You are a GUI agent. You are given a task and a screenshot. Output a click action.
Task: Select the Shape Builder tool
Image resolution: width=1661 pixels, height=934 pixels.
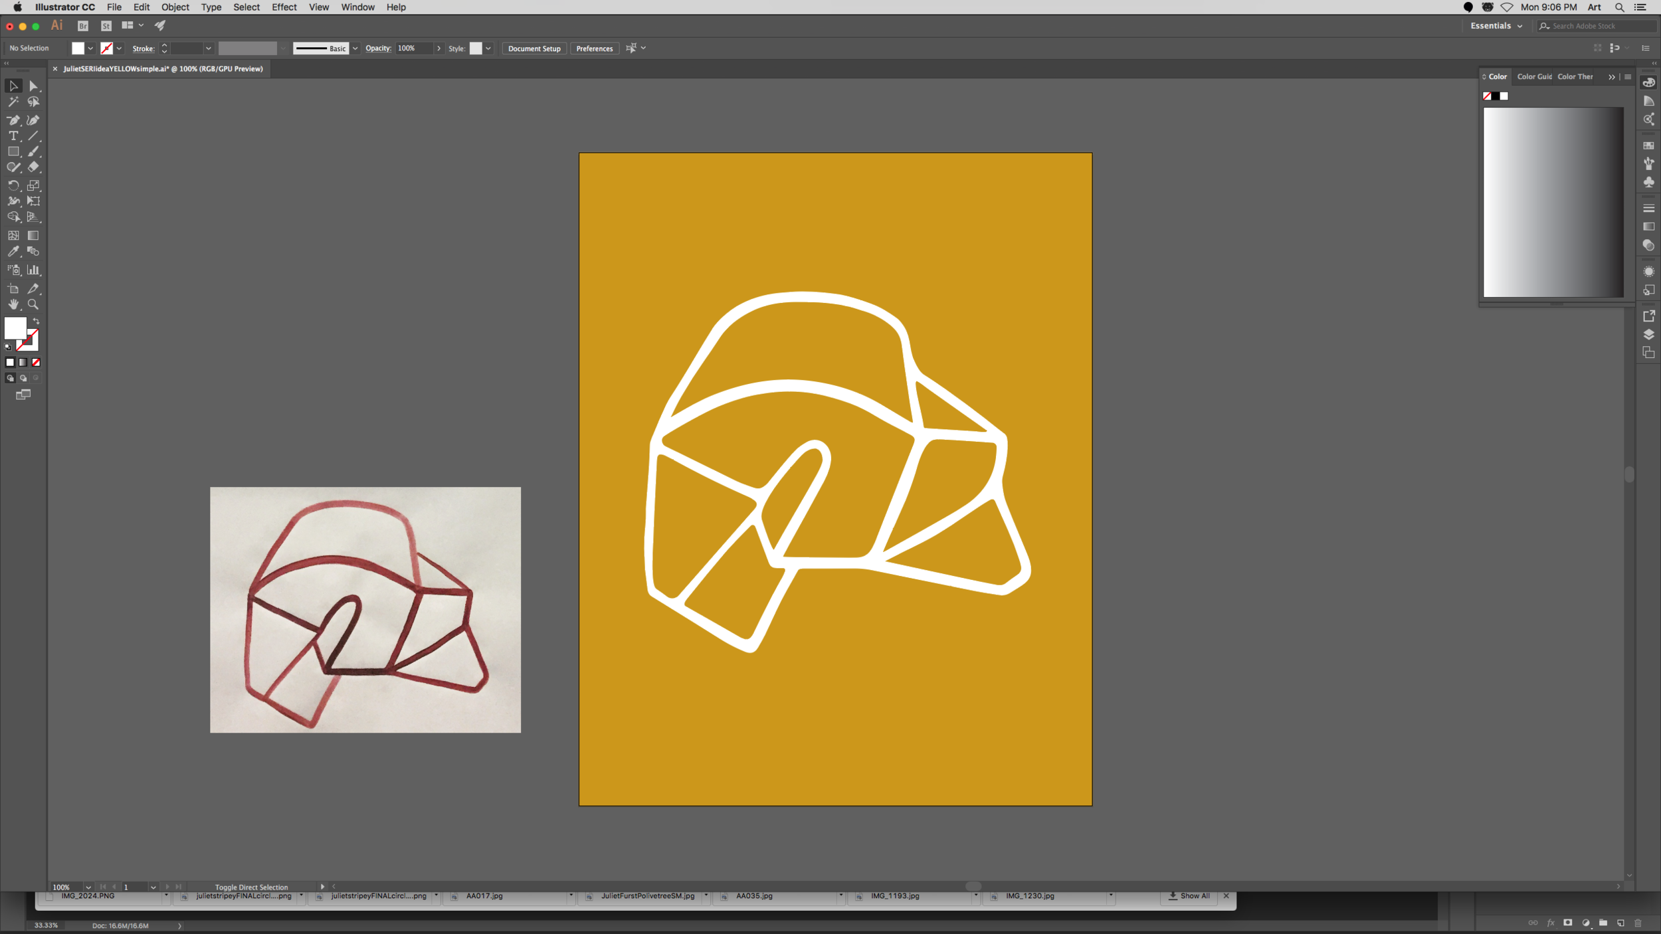[13, 217]
